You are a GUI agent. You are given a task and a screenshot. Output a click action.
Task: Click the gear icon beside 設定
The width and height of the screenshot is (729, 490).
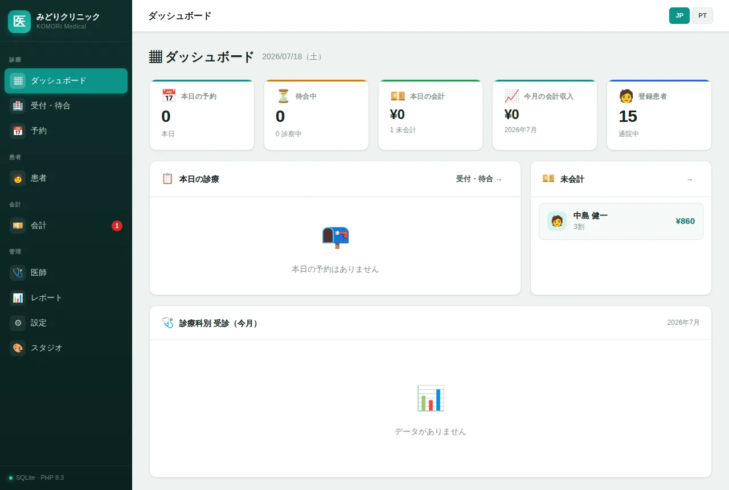tap(18, 323)
